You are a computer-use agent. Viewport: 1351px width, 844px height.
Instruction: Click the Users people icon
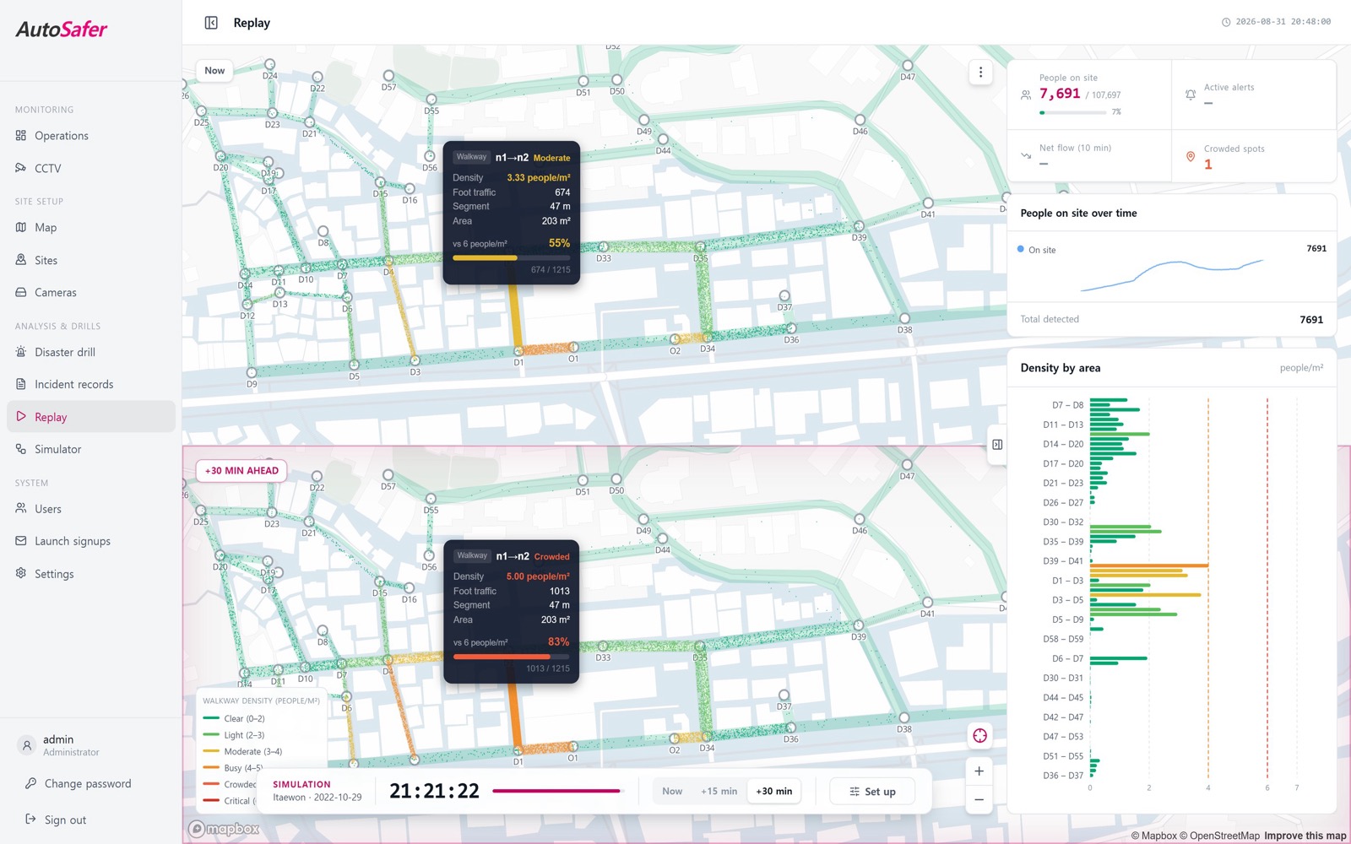click(x=21, y=508)
